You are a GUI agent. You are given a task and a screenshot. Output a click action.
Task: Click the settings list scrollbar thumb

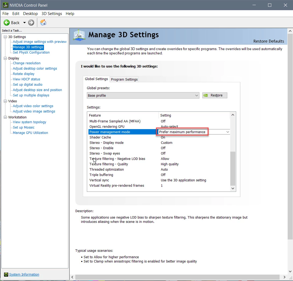[x=233, y=168]
